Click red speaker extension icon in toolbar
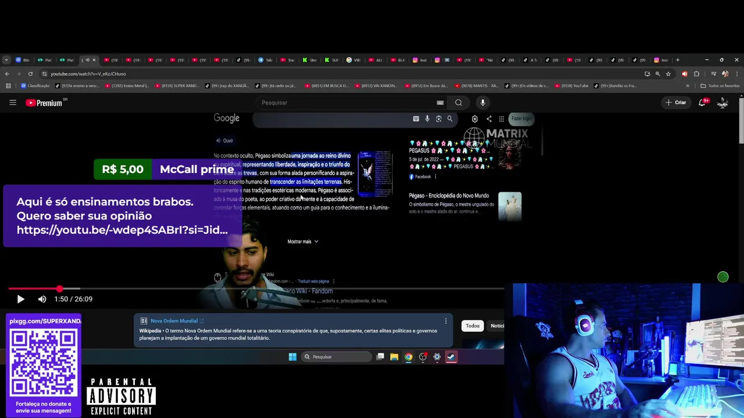The width and height of the screenshot is (744, 418). coord(684,74)
